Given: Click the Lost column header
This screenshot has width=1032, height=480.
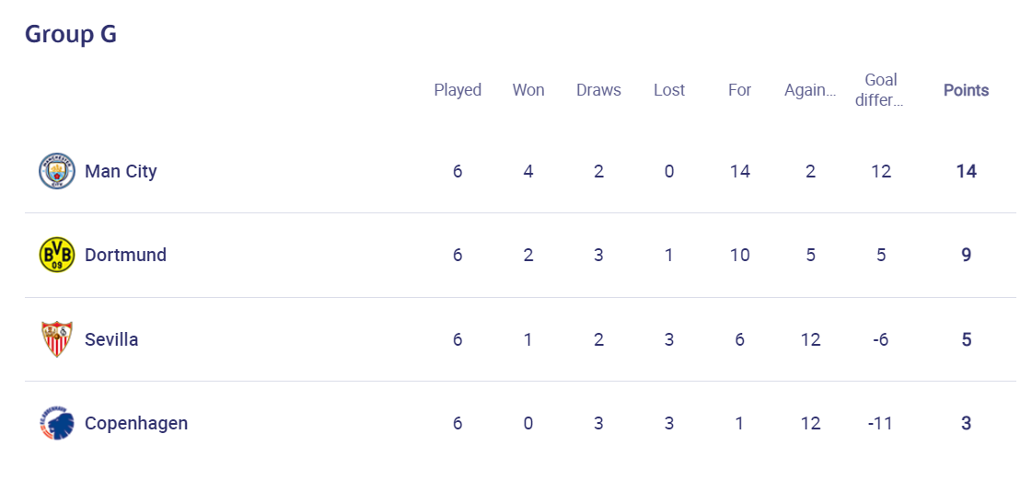Looking at the screenshot, I should (669, 90).
